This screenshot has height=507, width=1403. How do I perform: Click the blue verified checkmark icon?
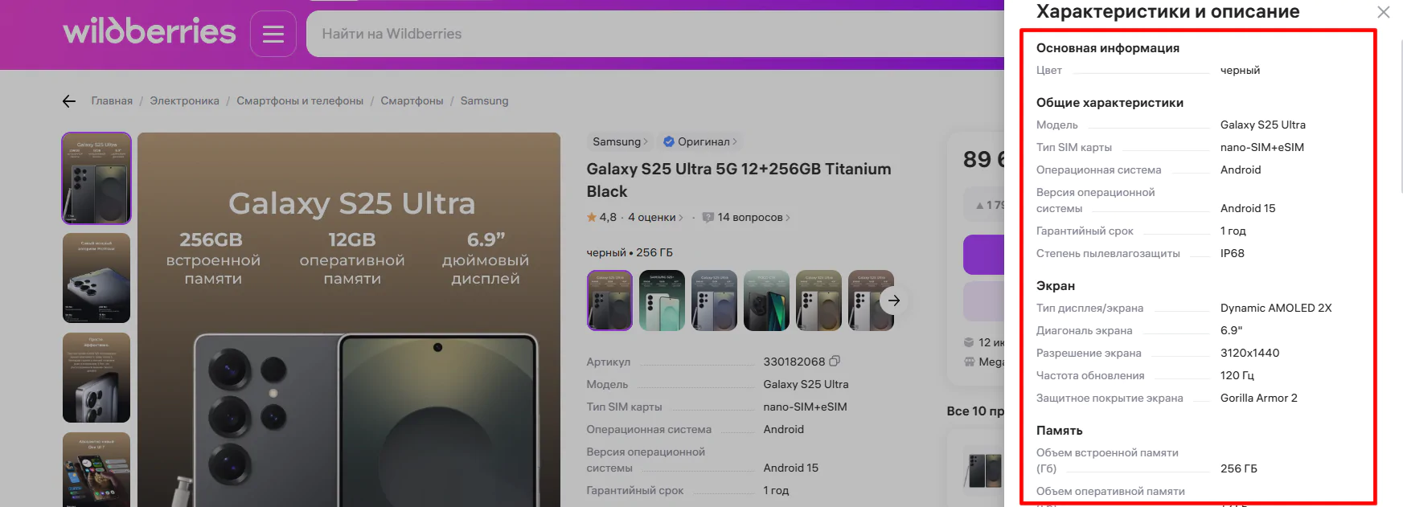pyautogui.click(x=669, y=141)
